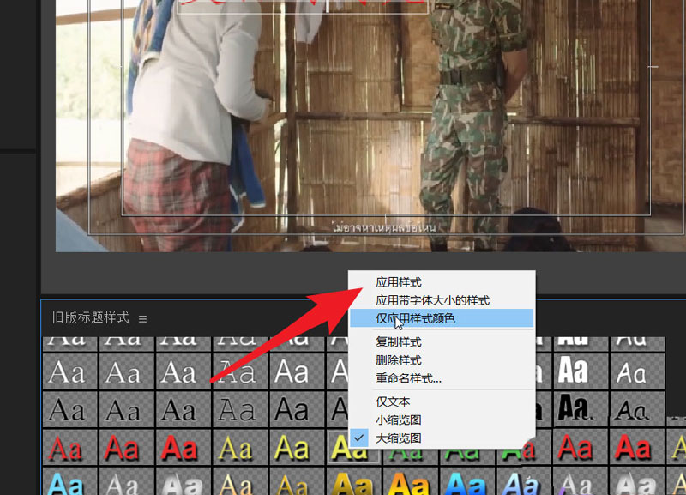Click 复制样式 menu item
Screen dimensions: 686x495
pos(399,341)
